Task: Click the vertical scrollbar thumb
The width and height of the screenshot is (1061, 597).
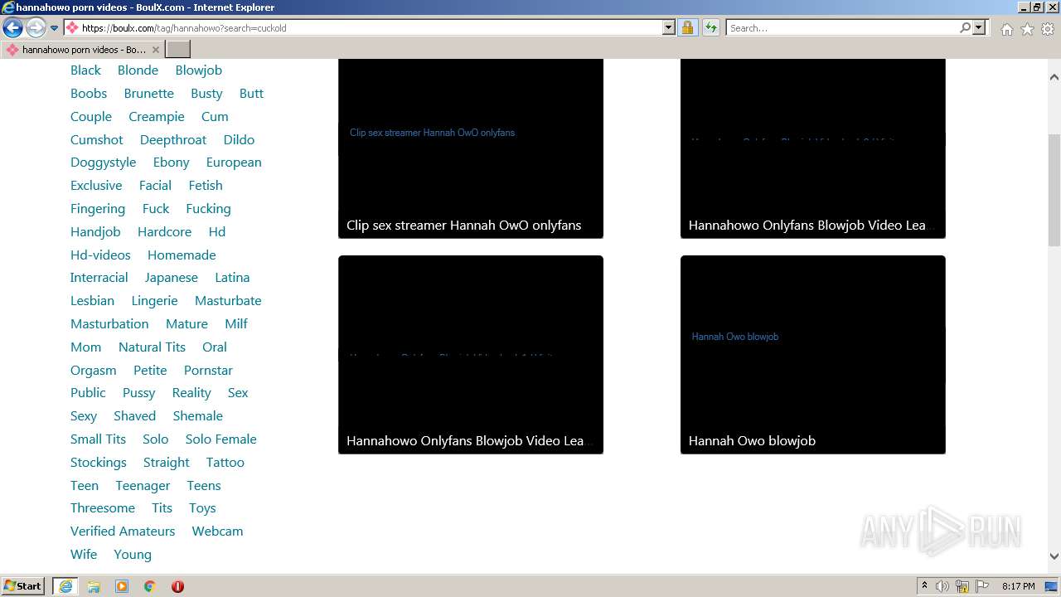Action: pyautogui.click(x=1054, y=190)
